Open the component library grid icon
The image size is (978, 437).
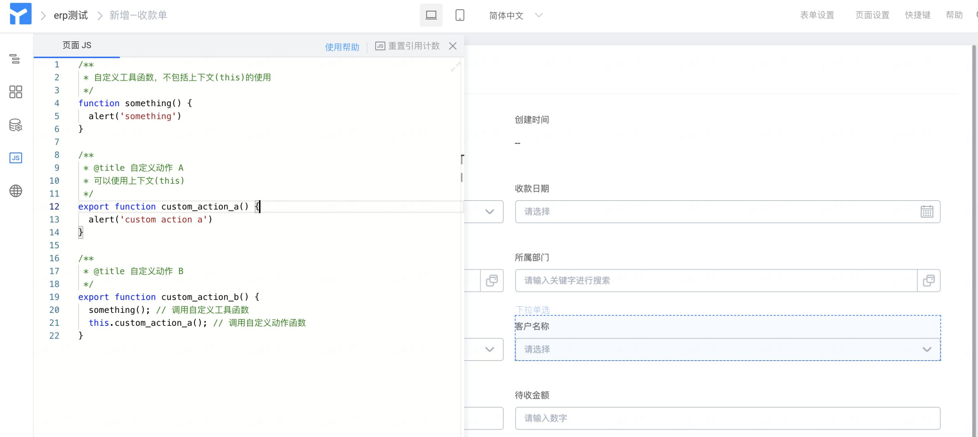point(15,92)
